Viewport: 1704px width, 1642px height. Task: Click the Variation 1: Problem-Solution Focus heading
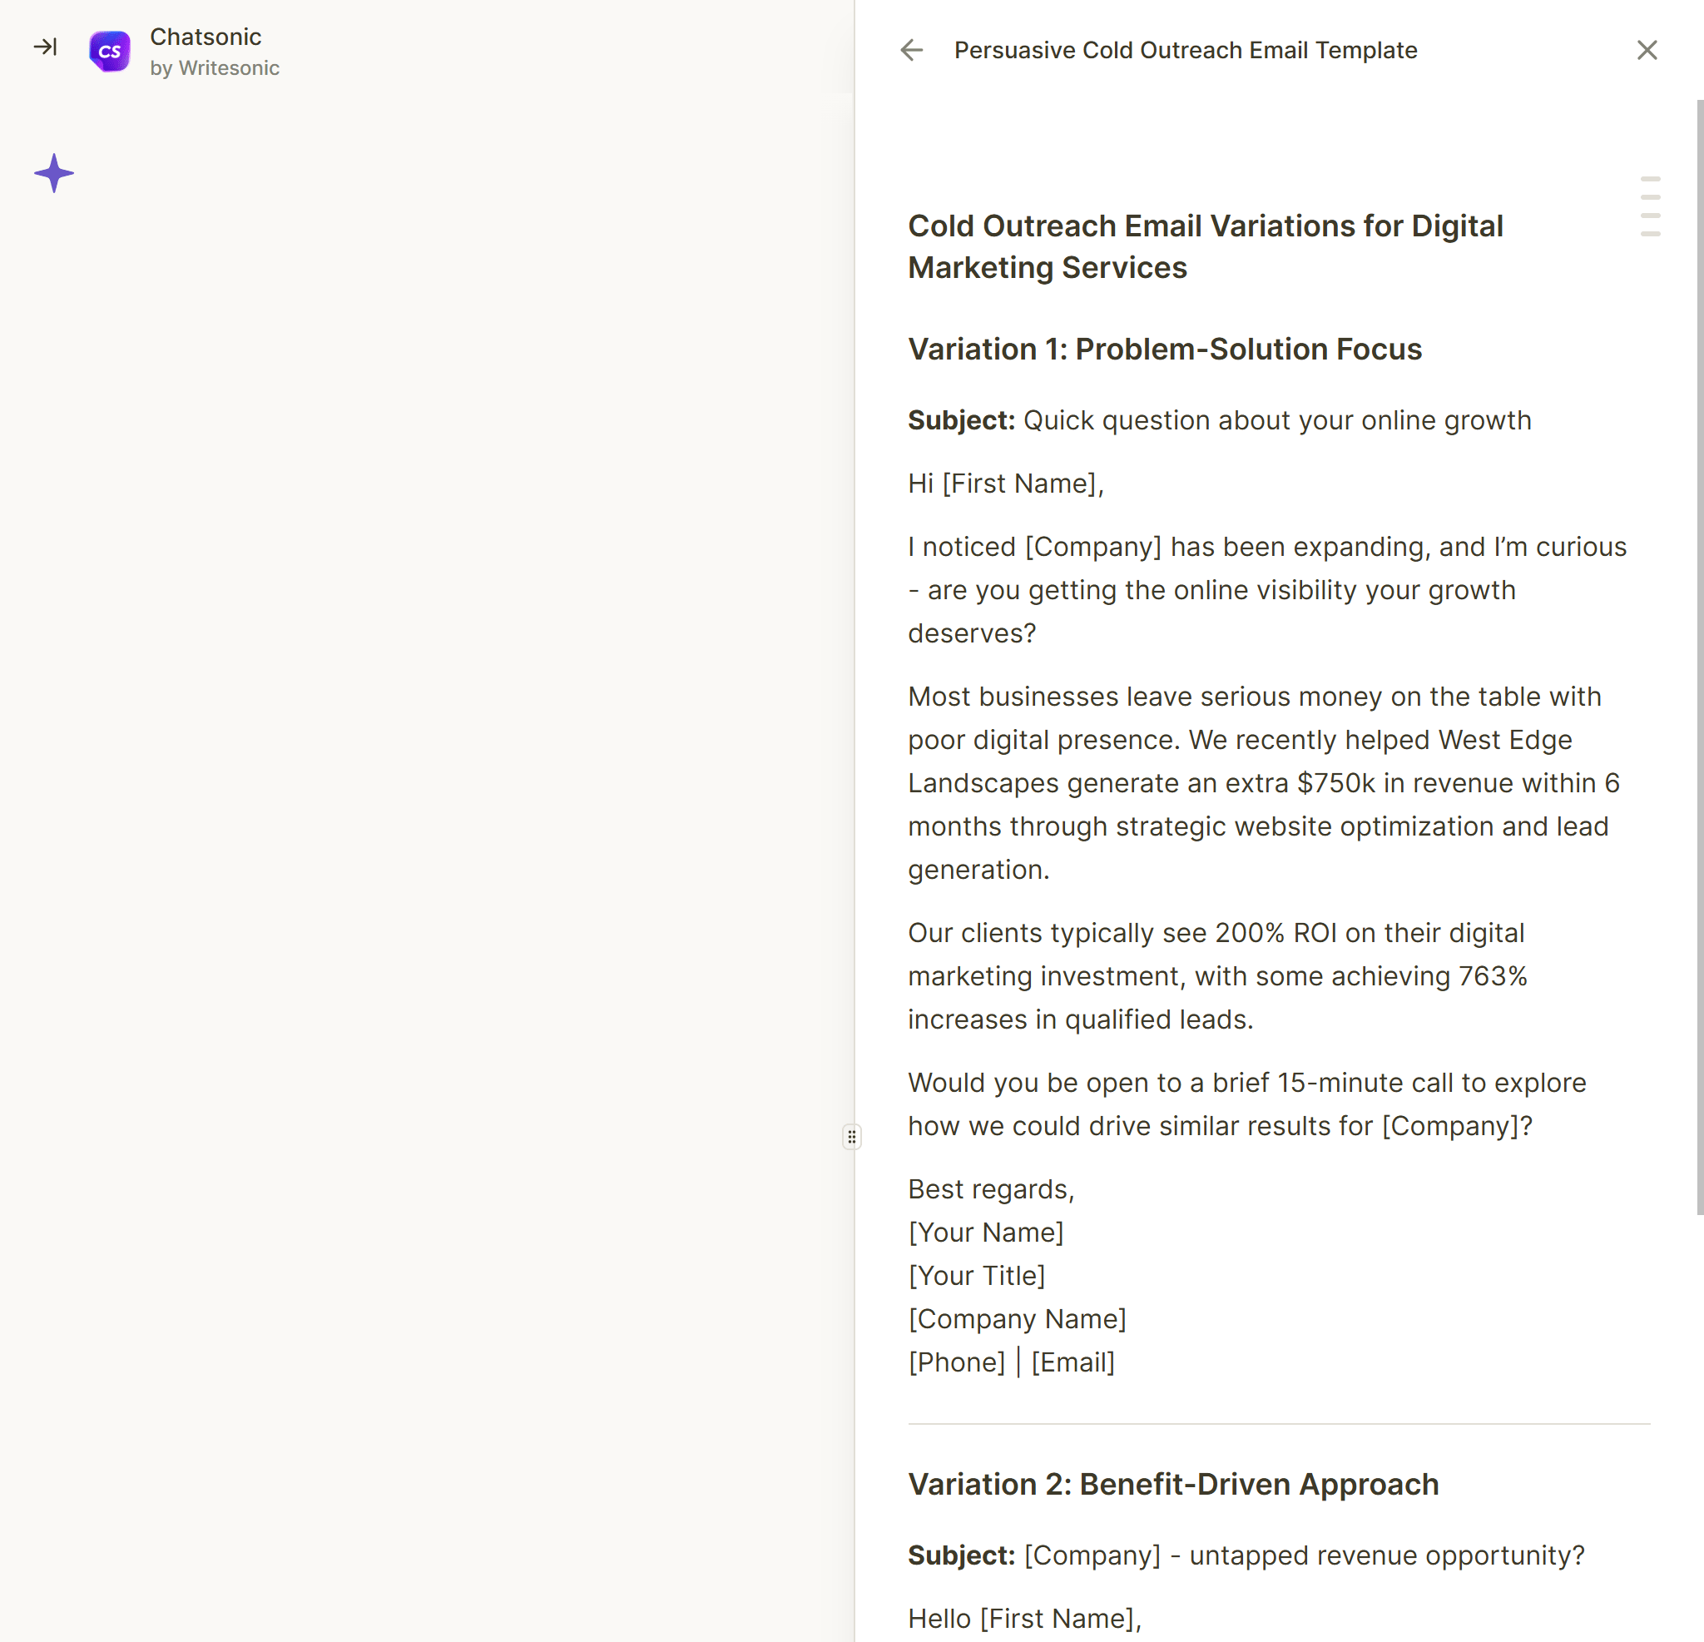1164,349
